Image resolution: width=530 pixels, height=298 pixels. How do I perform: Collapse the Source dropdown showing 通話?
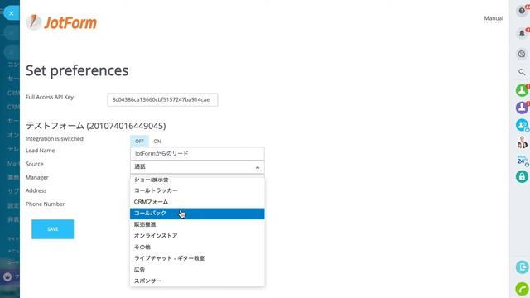point(197,167)
